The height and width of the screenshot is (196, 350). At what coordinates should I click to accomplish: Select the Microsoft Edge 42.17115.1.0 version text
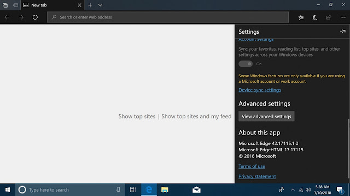tap(269, 143)
